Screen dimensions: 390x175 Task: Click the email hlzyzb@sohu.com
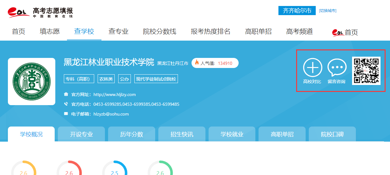(x=111, y=114)
